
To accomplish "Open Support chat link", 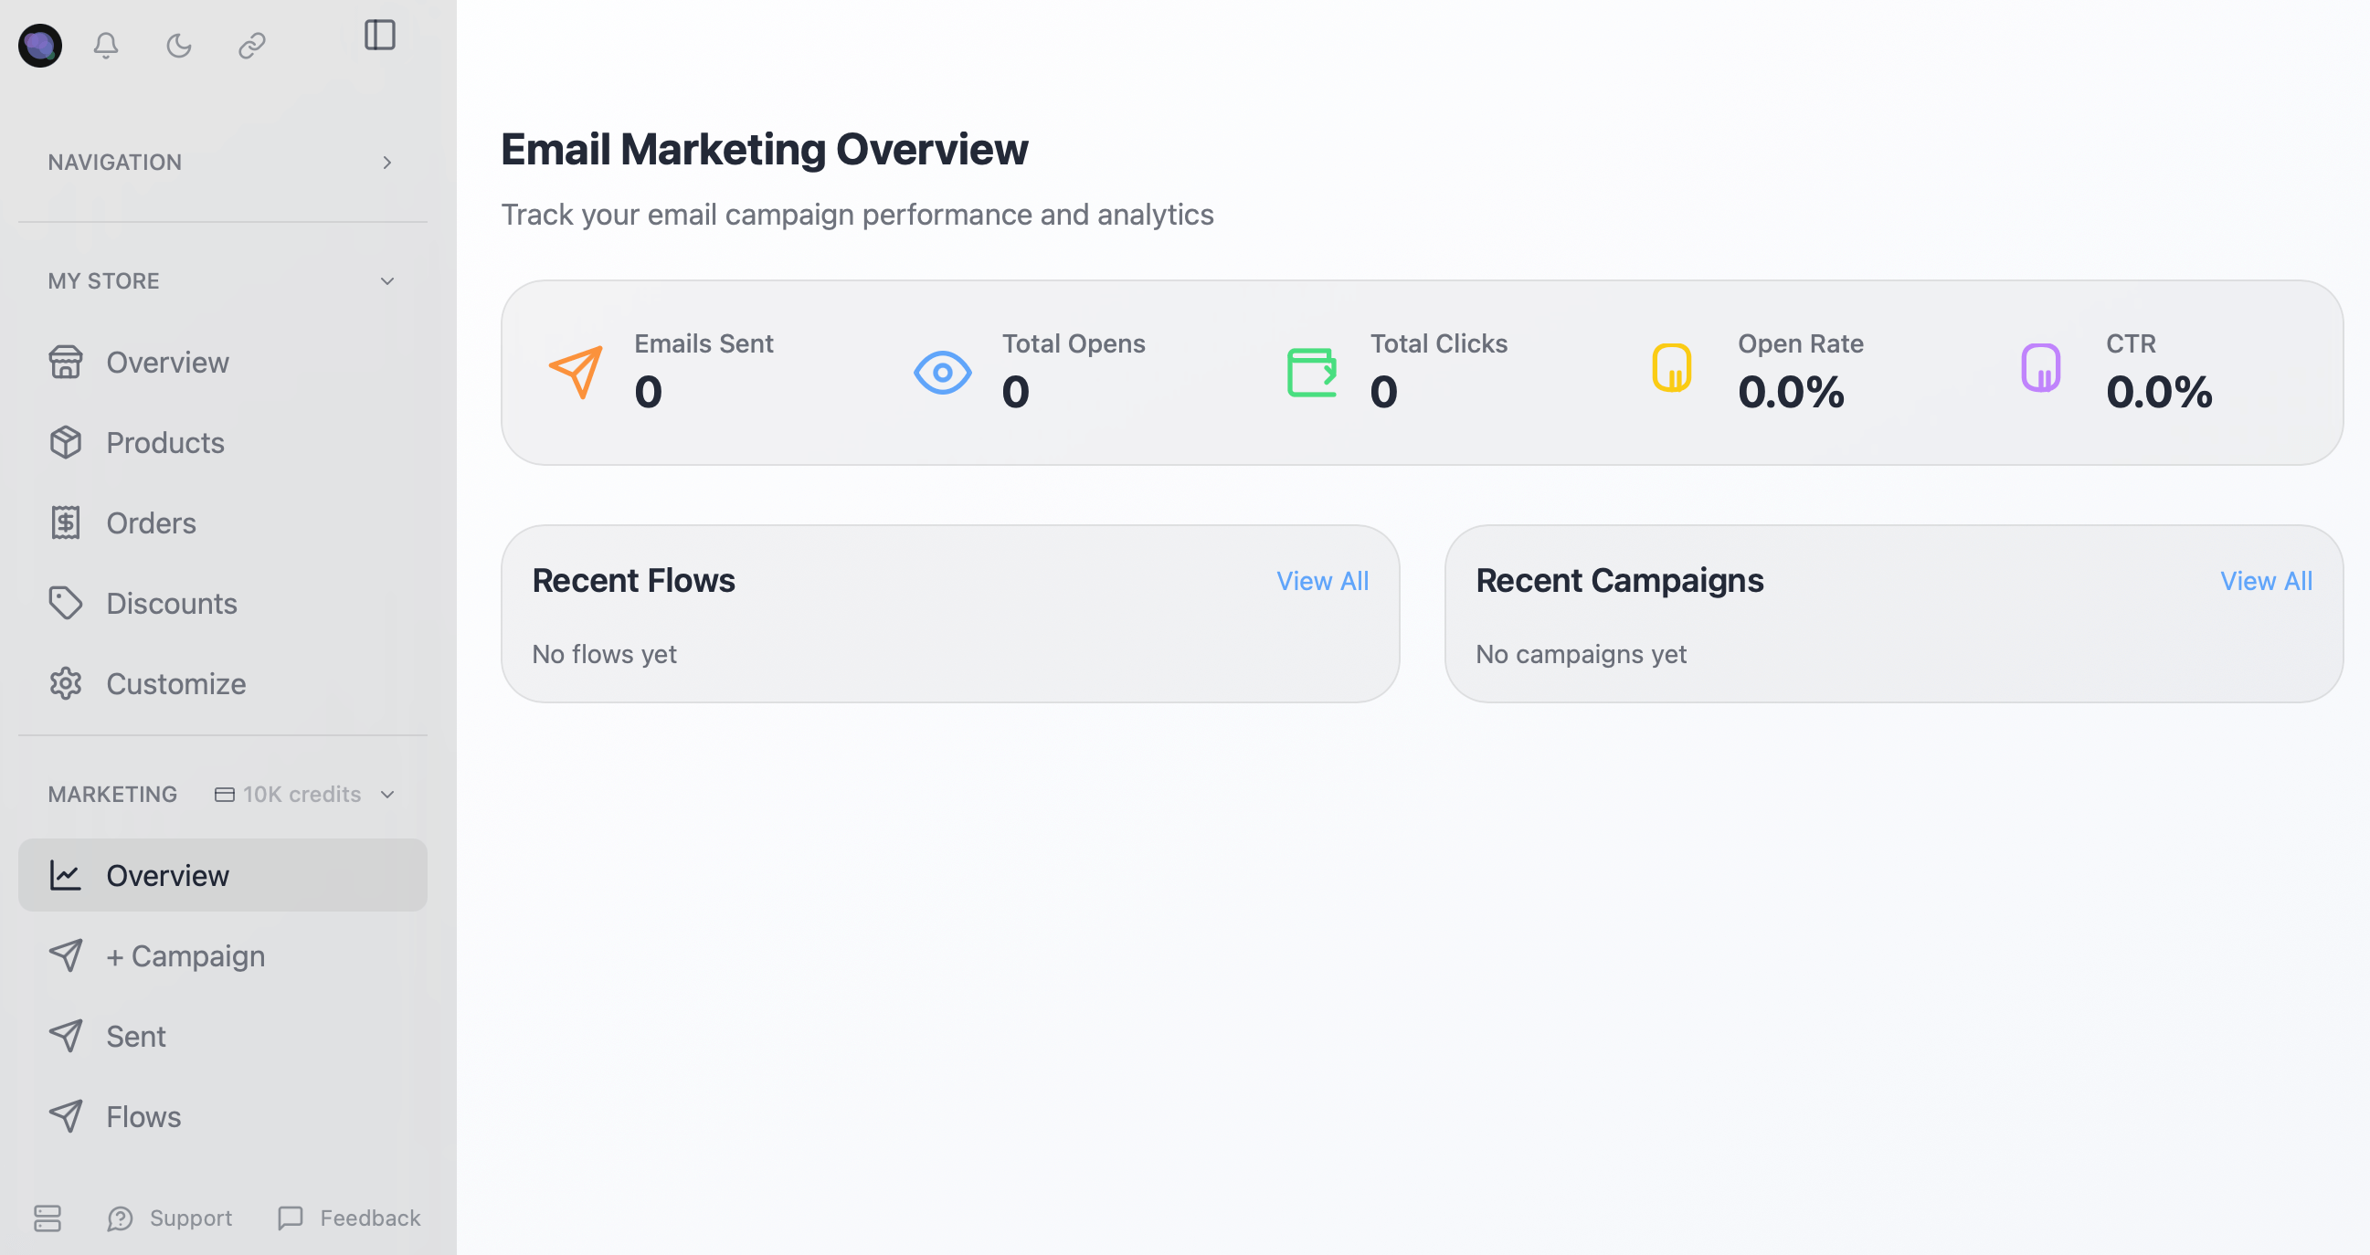I will tap(170, 1218).
